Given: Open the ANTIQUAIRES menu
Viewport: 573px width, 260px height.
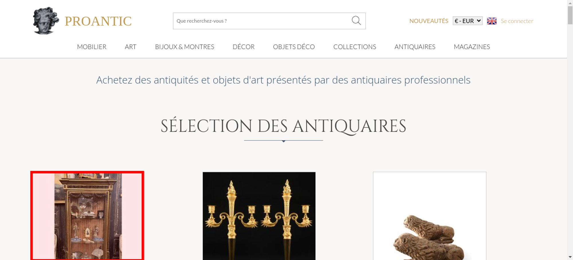Looking at the screenshot, I should [x=415, y=47].
